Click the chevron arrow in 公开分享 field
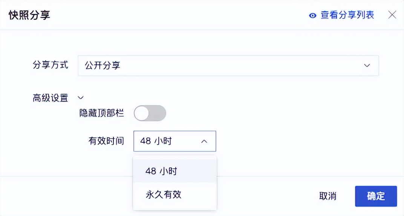Image resolution: width=404 pixels, height=216 pixels. [x=367, y=66]
